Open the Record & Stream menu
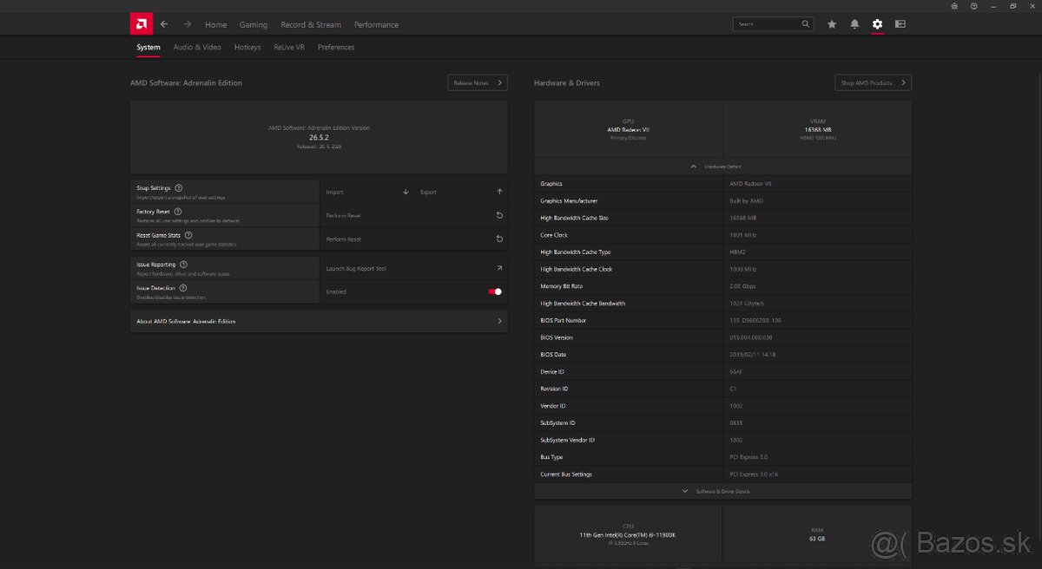Viewport: 1042px width, 569px height. (x=311, y=24)
